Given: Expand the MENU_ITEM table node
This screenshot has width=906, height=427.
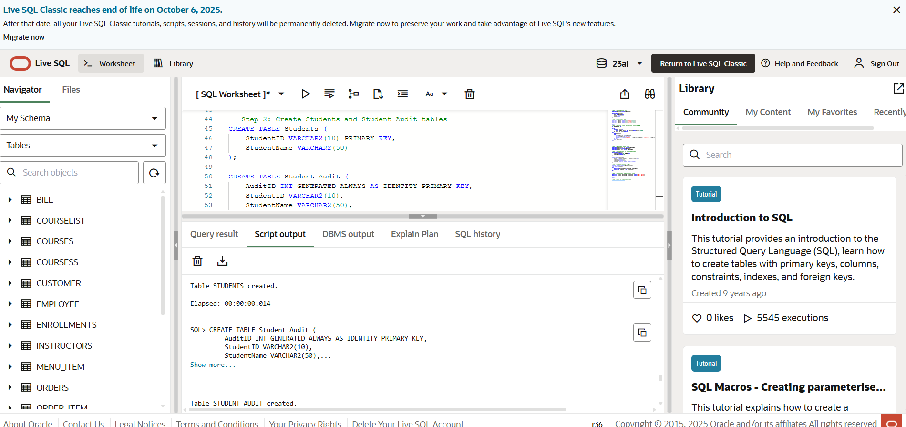Looking at the screenshot, I should coord(10,366).
